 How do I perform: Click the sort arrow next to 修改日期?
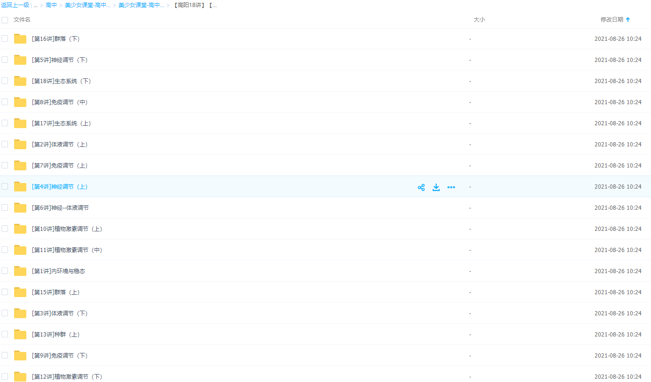point(628,20)
